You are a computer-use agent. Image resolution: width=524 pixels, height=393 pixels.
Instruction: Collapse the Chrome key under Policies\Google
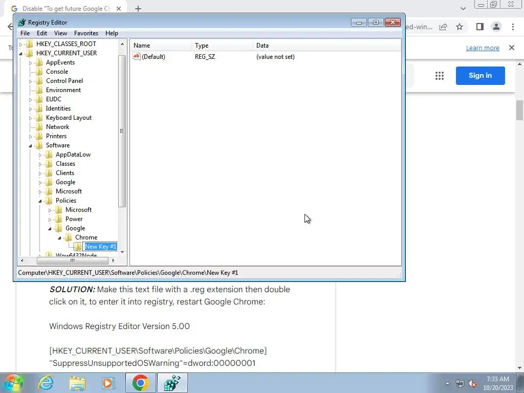(59, 238)
